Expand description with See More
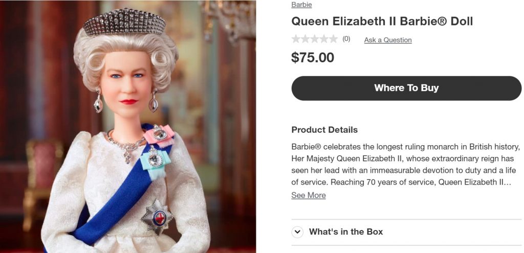The width and height of the screenshot is (524, 253). pyautogui.click(x=309, y=195)
